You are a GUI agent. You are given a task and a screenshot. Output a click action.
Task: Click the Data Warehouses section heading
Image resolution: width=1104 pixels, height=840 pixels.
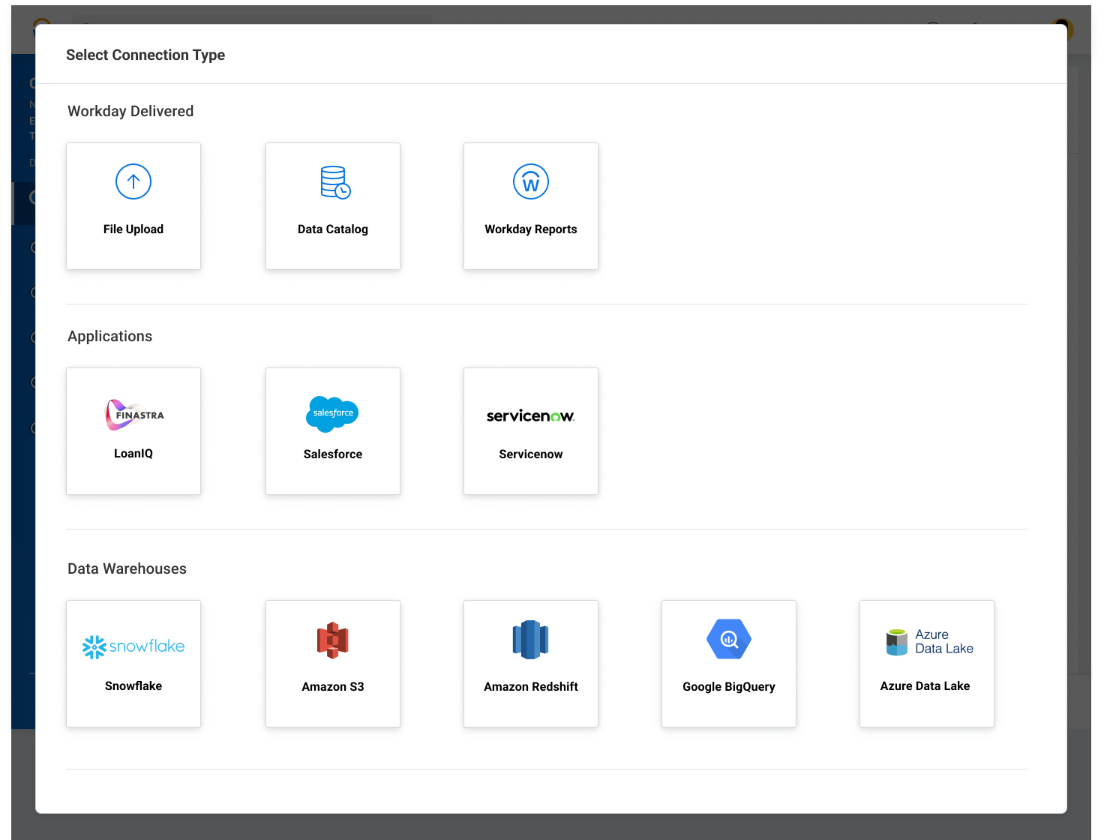[127, 568]
